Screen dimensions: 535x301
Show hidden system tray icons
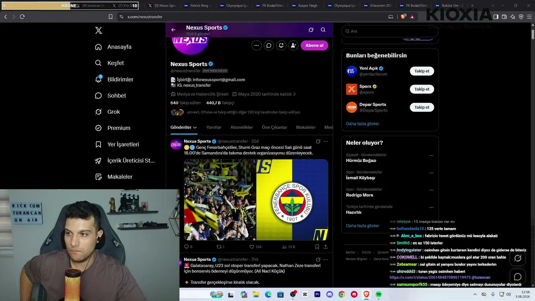pos(475,295)
